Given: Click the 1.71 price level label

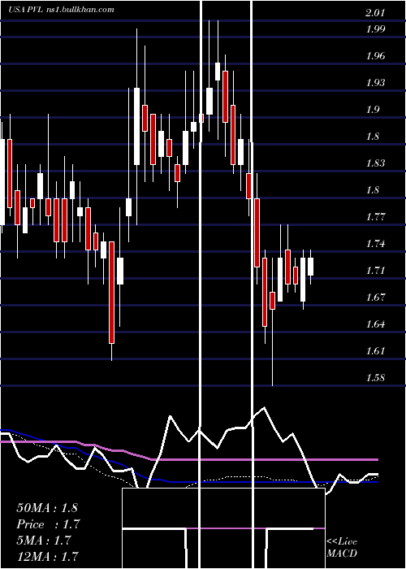Looking at the screenshot, I should pyautogui.click(x=375, y=271).
